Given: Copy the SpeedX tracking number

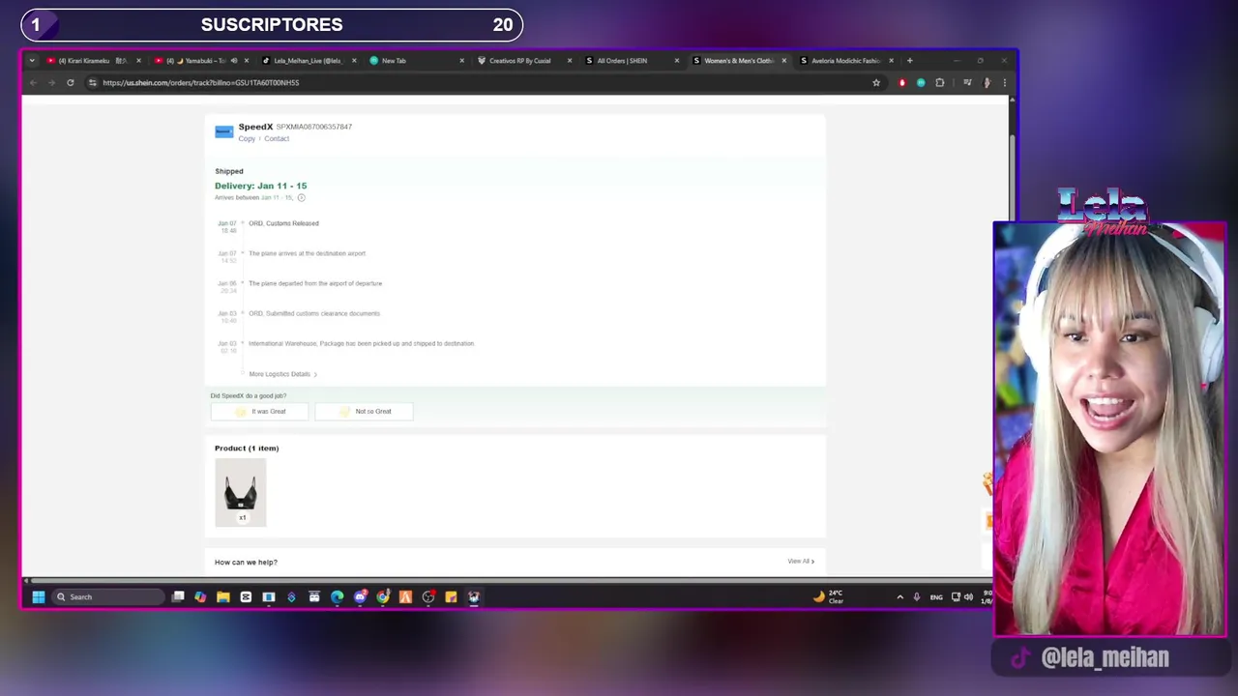Looking at the screenshot, I should click(247, 139).
